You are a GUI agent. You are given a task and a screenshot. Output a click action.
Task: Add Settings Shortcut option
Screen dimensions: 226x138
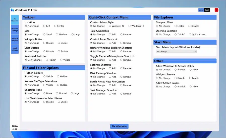112,68
